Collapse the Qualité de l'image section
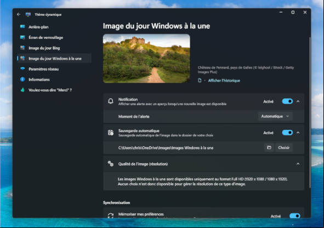 (x=298, y=164)
